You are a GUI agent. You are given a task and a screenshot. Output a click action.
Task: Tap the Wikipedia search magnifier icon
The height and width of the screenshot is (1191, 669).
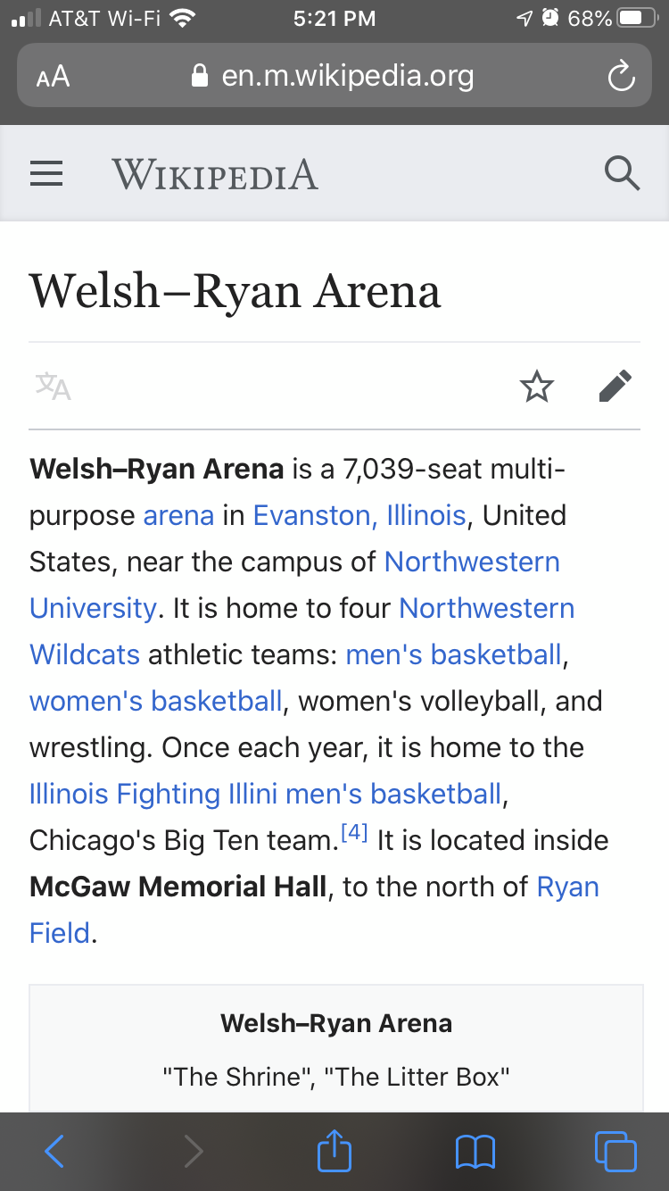622,173
